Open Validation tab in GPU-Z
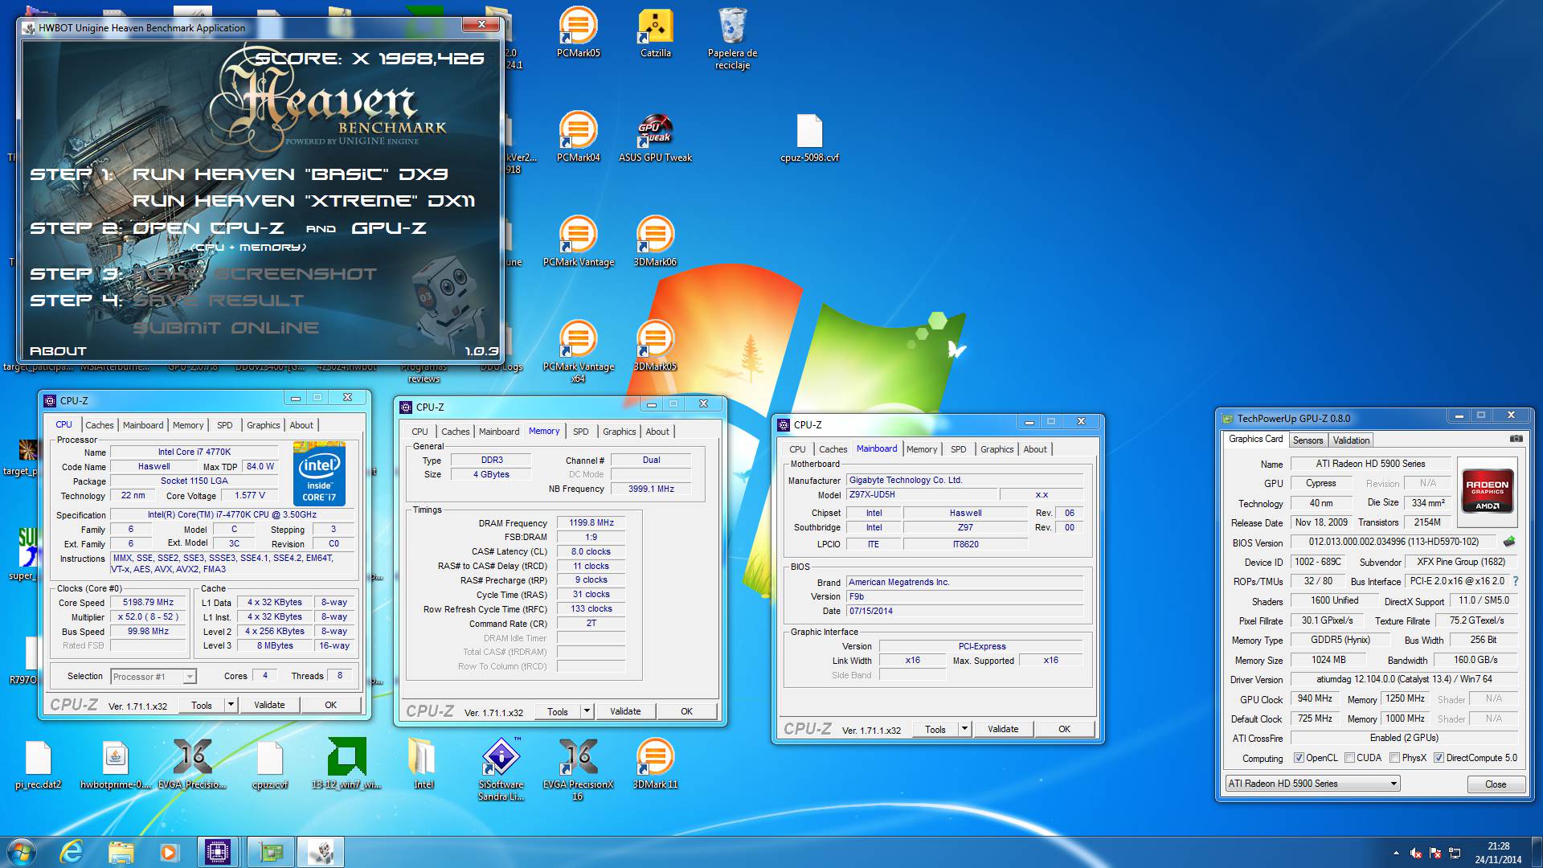Viewport: 1543px width, 868px height. coord(1351,440)
